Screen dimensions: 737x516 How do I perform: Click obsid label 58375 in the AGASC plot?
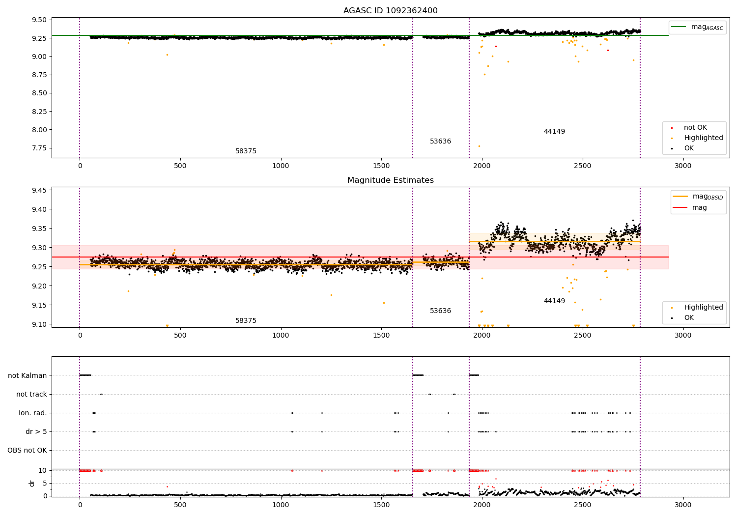tap(246, 151)
